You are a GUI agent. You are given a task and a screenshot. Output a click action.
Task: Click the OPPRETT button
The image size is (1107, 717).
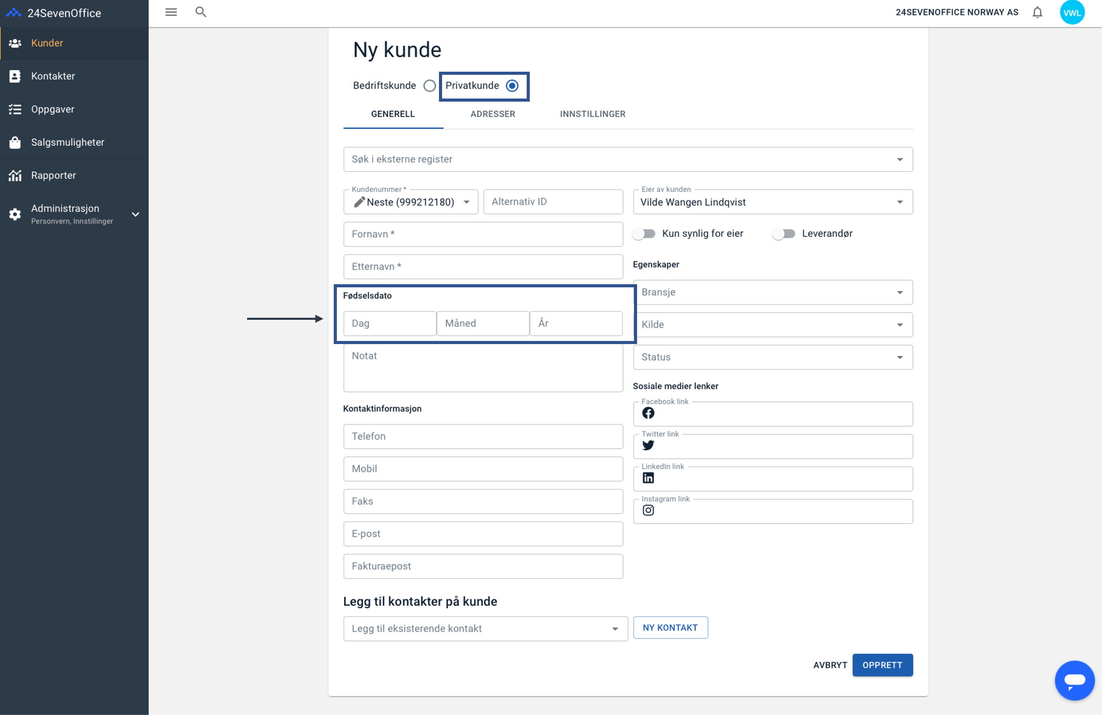(x=882, y=665)
